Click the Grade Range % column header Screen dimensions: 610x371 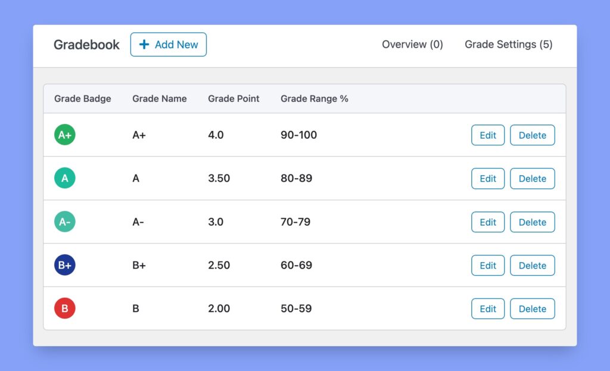315,99
